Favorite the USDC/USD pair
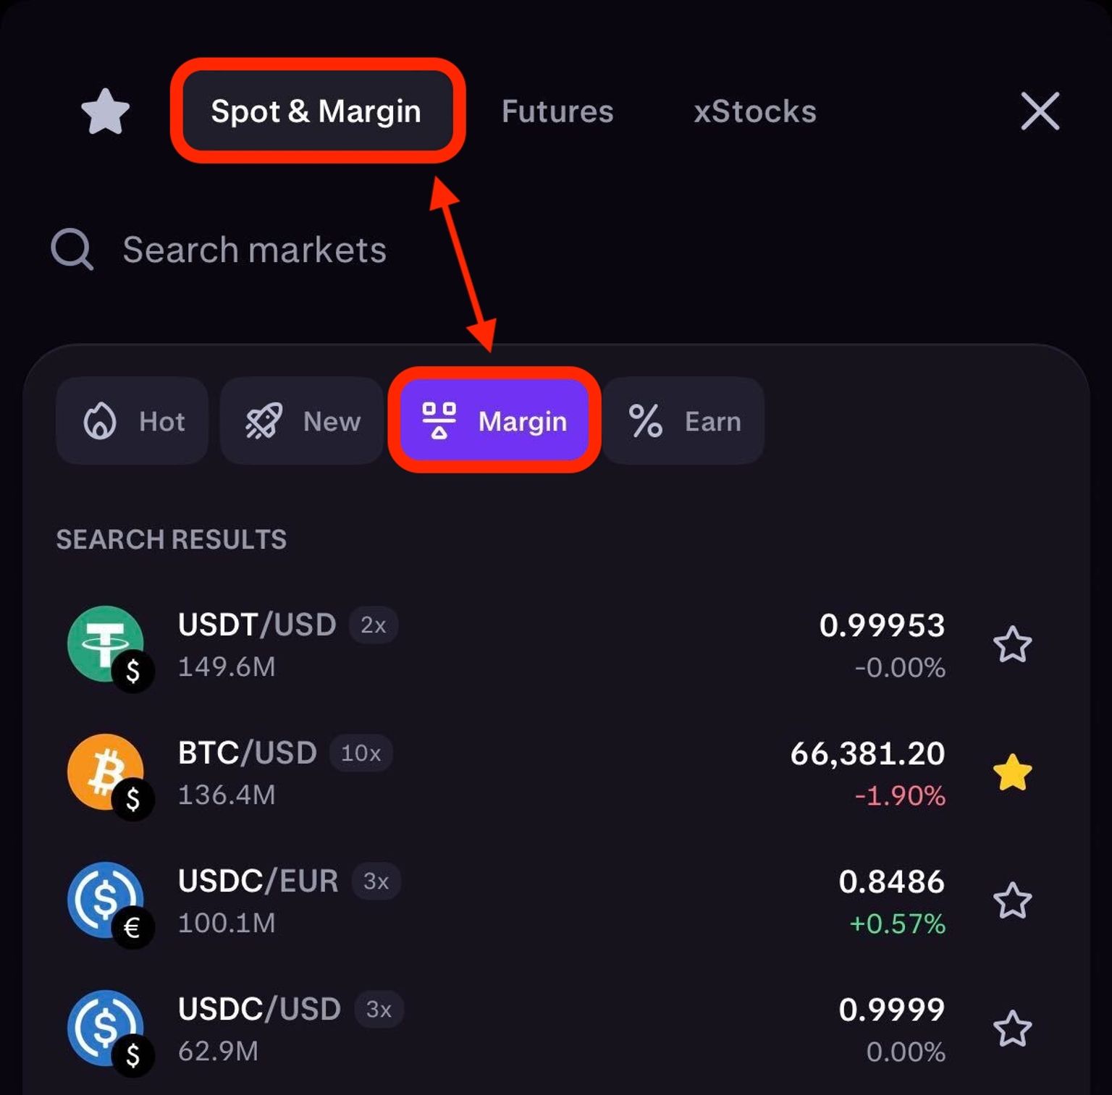The image size is (1112, 1095). (1012, 1029)
